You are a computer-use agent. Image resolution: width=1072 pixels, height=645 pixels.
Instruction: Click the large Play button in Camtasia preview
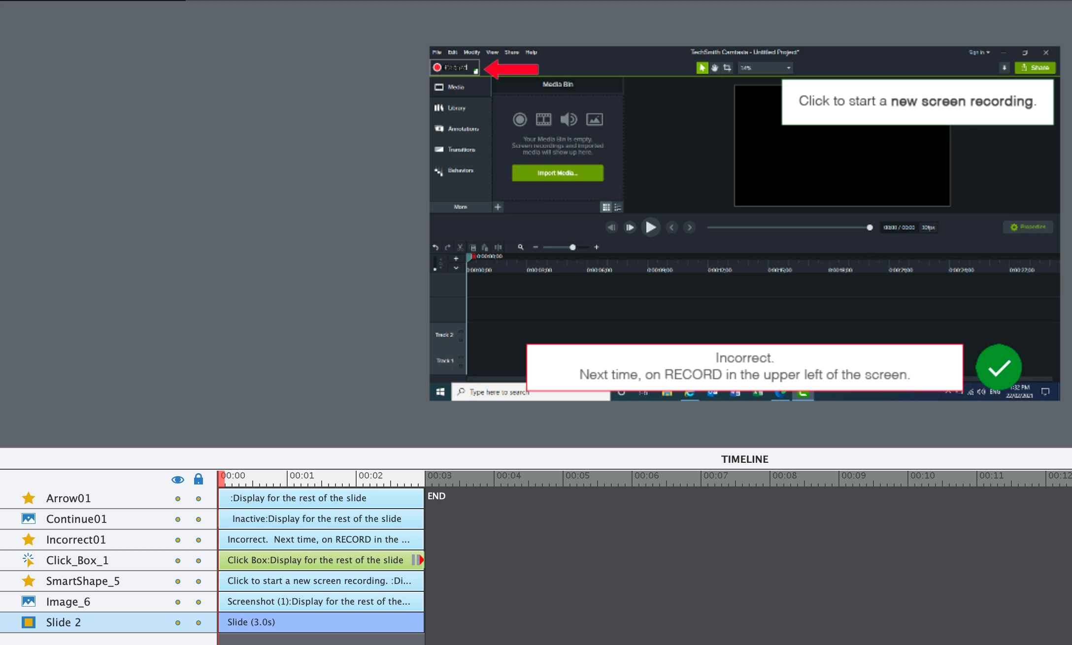click(x=650, y=227)
